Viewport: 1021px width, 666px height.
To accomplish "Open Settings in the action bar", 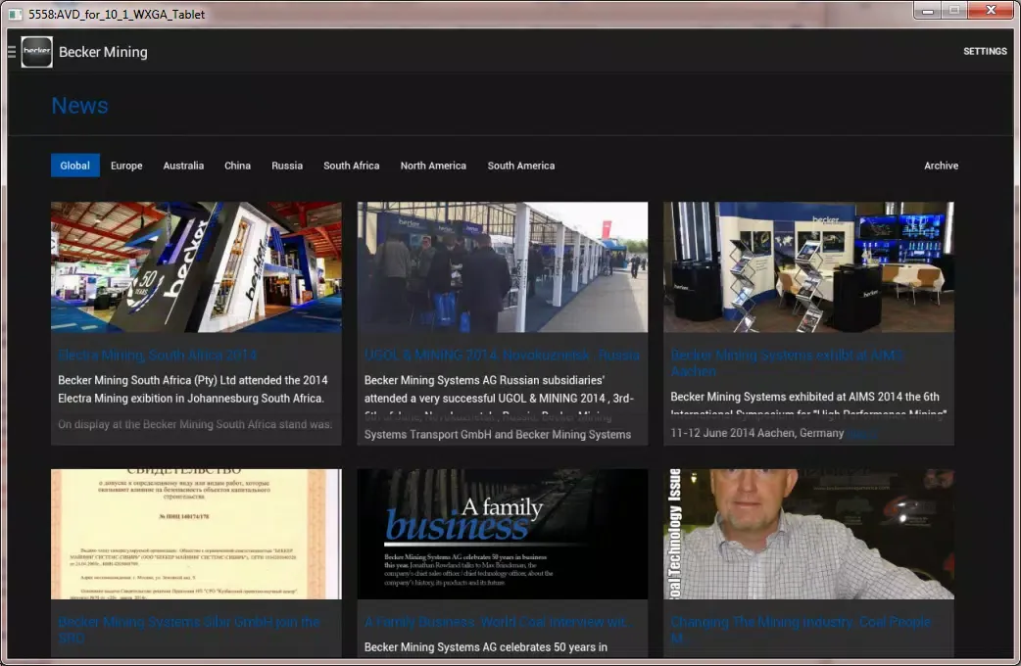I will (x=984, y=52).
